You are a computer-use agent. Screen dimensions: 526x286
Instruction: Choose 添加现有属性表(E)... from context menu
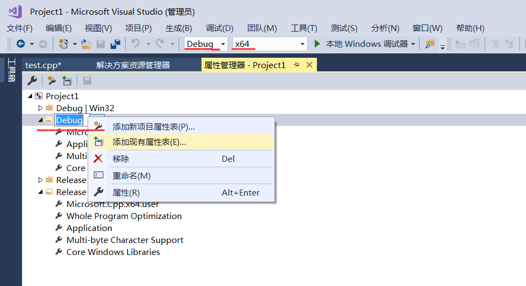[181, 142]
